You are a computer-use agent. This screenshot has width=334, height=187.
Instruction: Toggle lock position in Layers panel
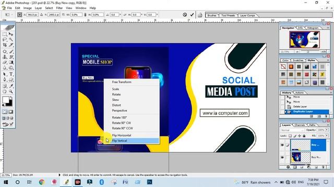coord(300,136)
